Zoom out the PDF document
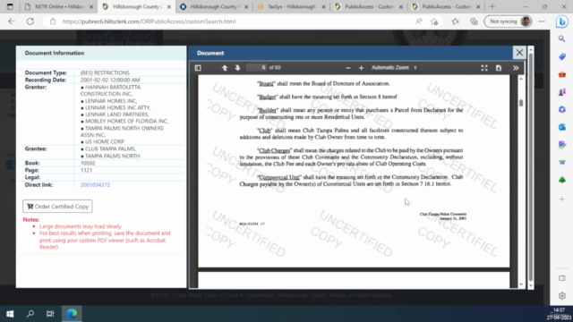 [x=348, y=68]
